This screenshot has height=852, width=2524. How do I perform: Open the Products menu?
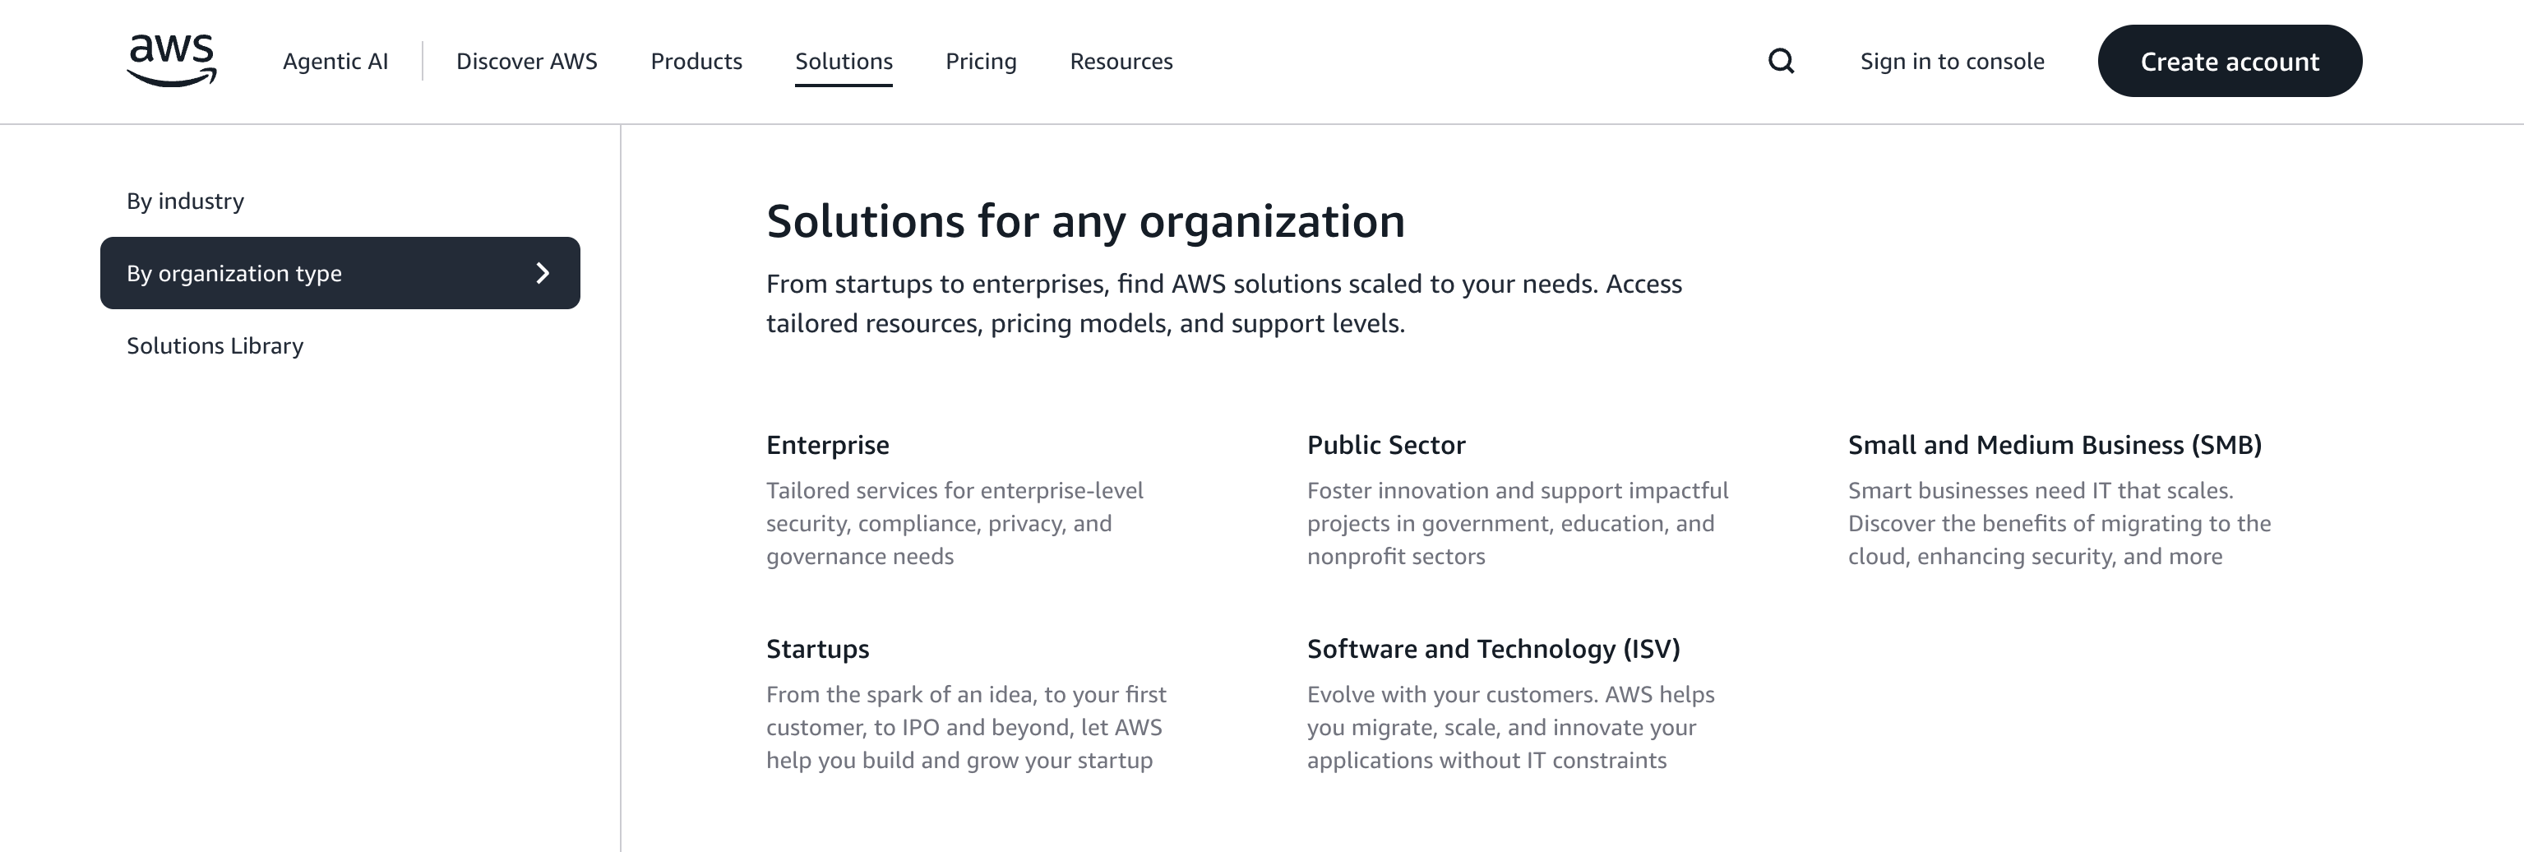click(x=696, y=61)
